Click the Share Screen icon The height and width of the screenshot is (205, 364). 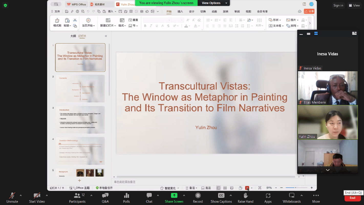click(174, 196)
